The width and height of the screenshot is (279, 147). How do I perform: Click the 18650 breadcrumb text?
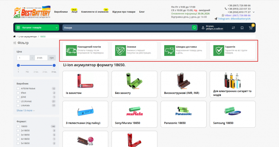[x=43, y=36]
